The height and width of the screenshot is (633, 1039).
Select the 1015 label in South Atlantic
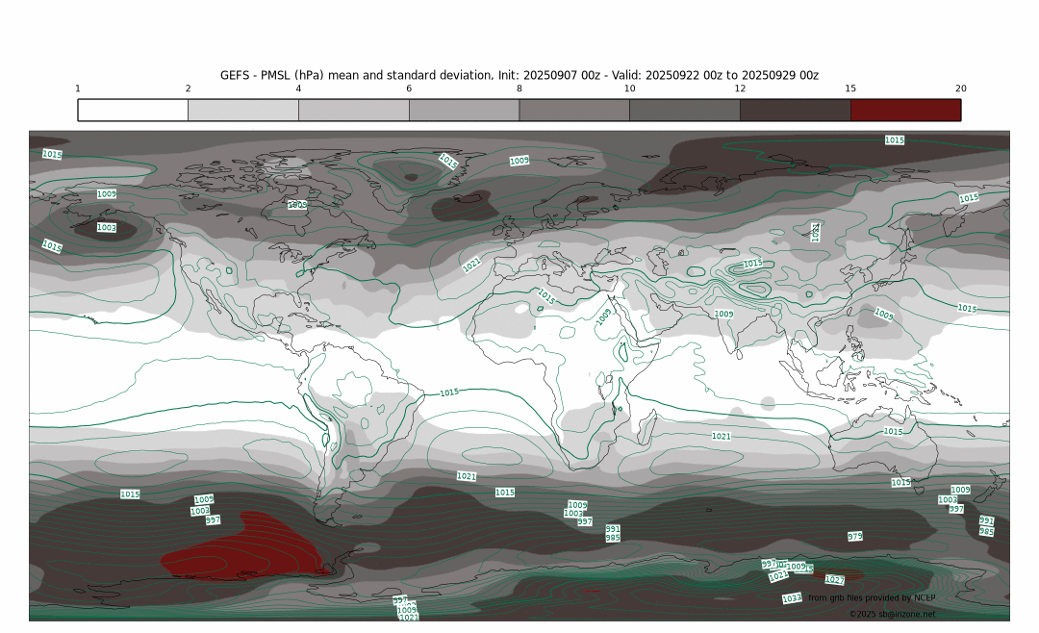(x=504, y=492)
